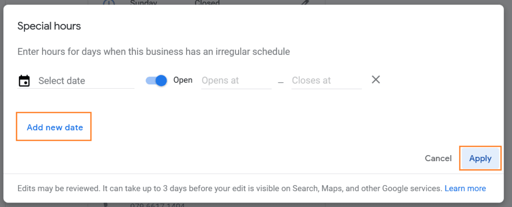
Task: Click the irregular schedule description text
Action: 153,51
